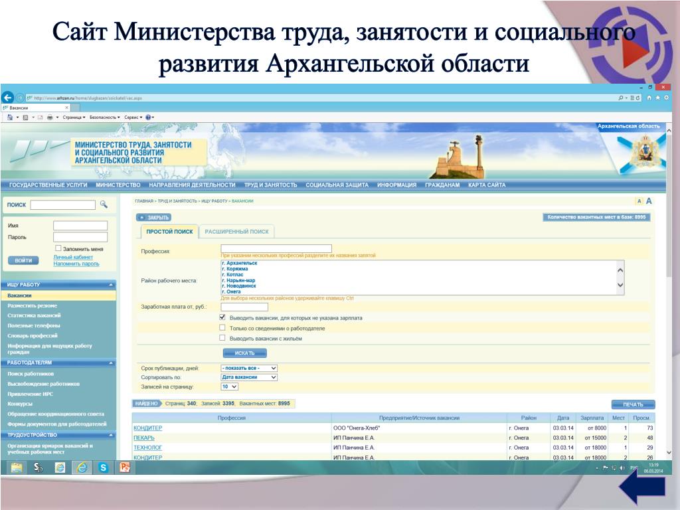Collapse the ИЩУ РАБОТУ sidebar section

pos(111,284)
